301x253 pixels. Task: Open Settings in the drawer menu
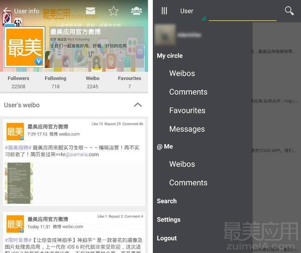(169, 220)
